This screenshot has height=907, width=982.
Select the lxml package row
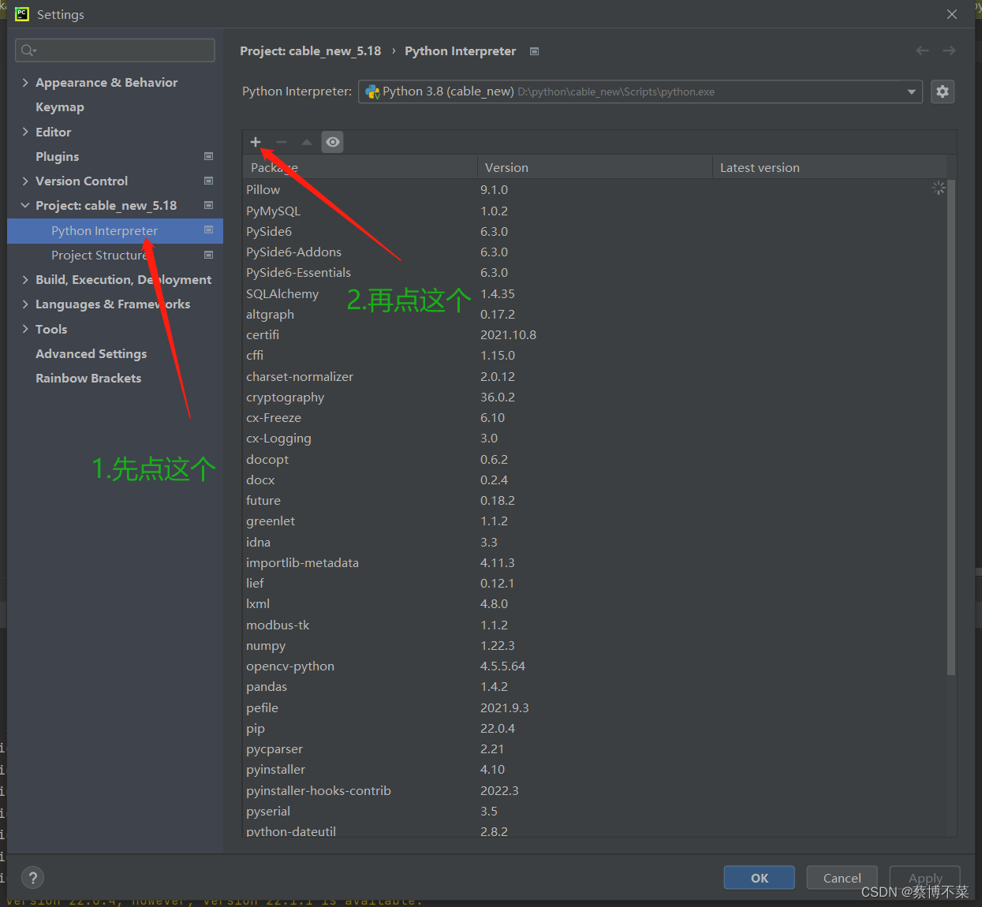pyautogui.click(x=595, y=603)
